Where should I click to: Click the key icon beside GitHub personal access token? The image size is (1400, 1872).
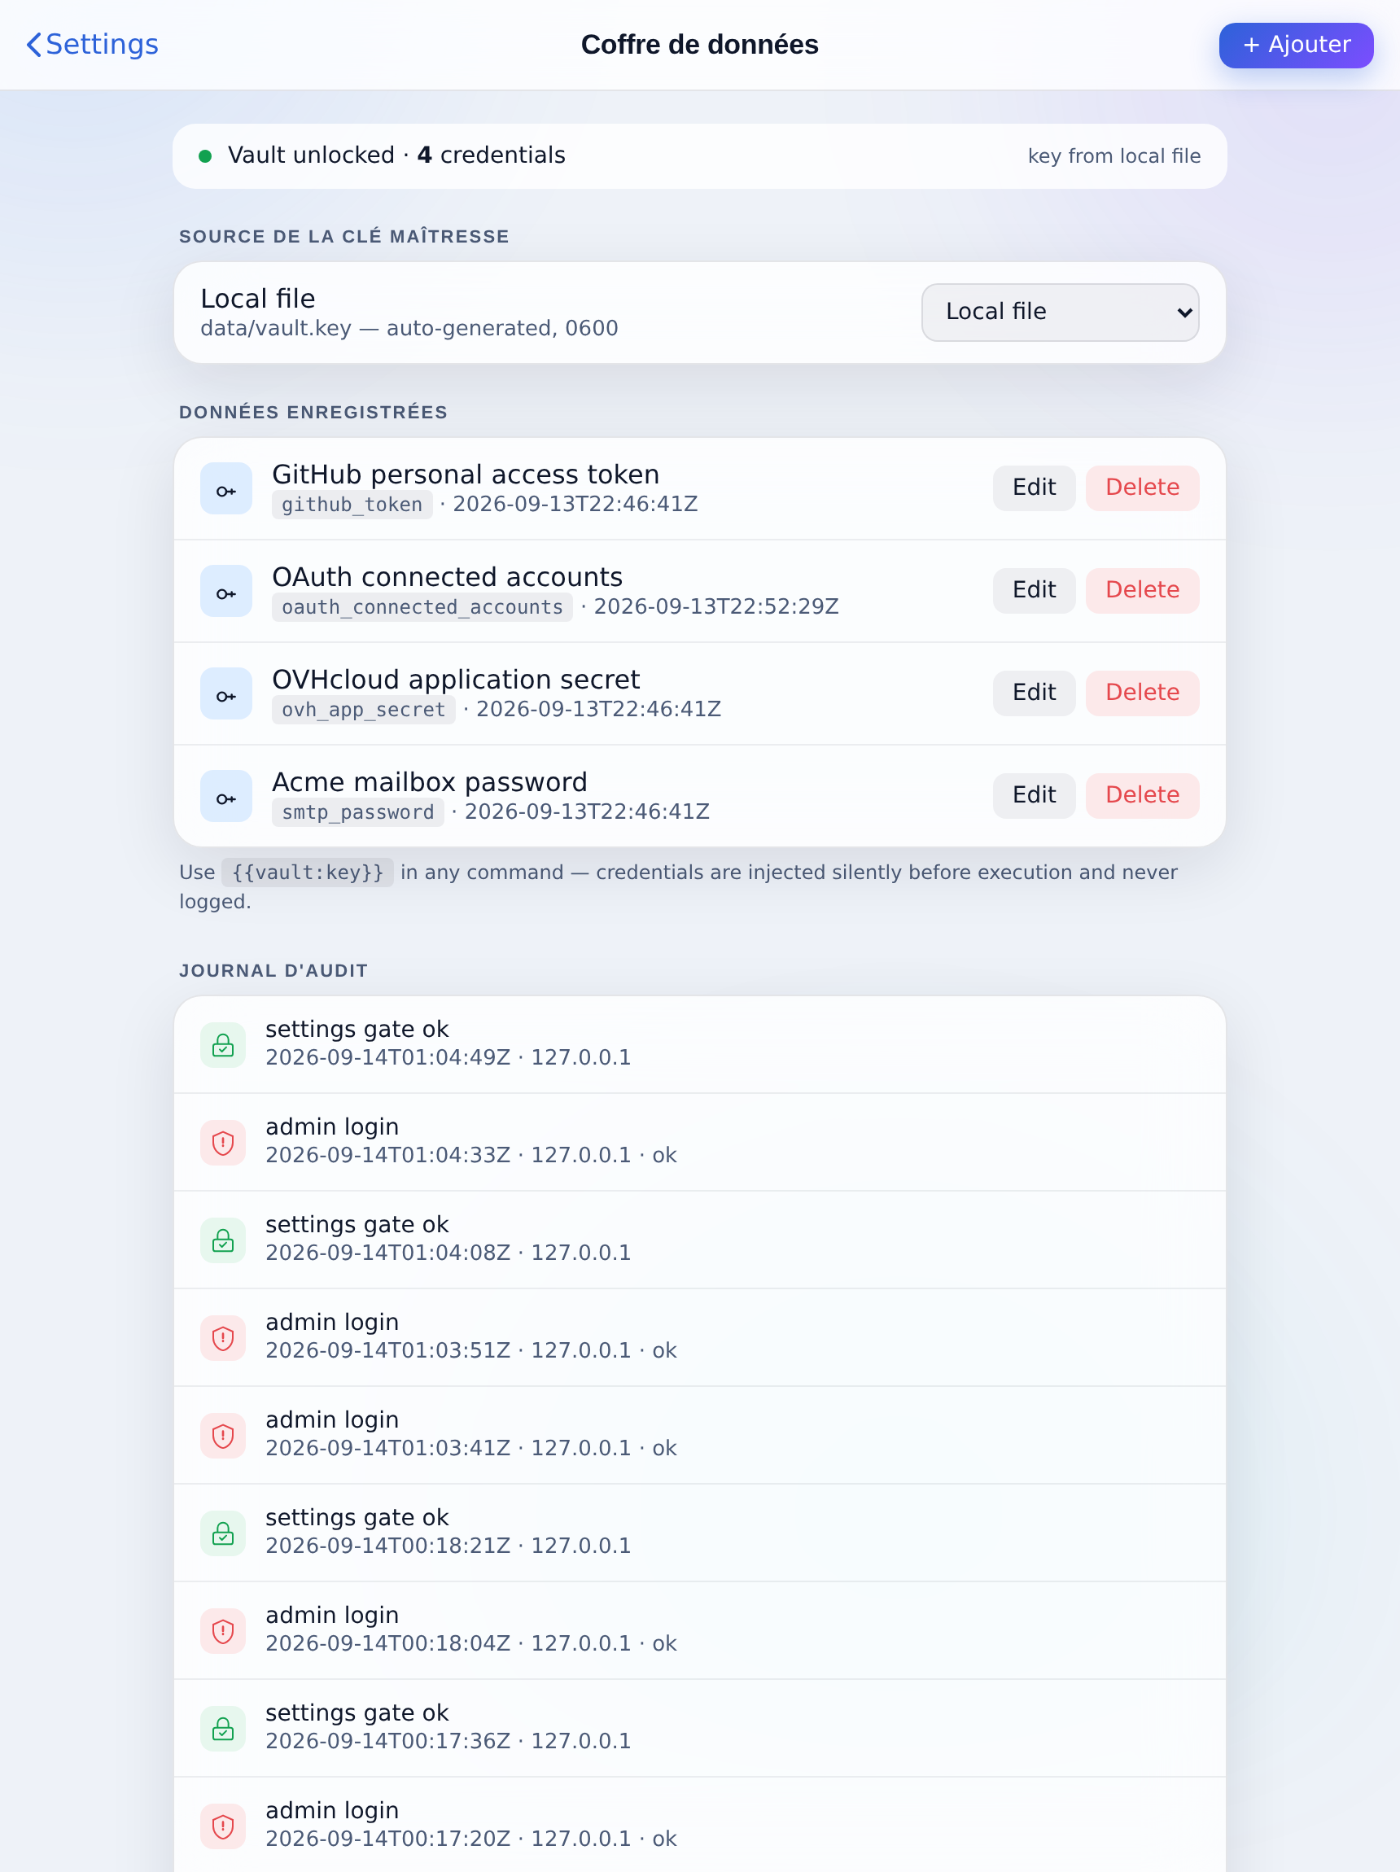tap(226, 488)
